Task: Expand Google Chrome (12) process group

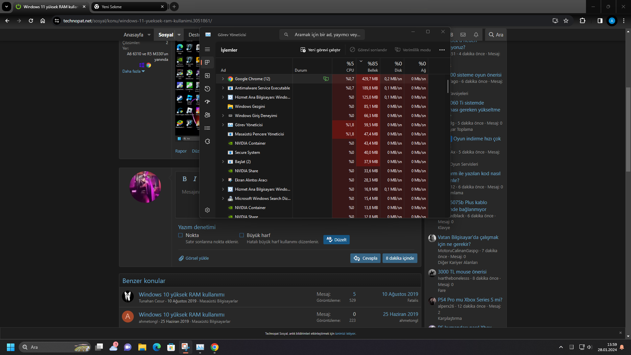Action: [x=223, y=79]
